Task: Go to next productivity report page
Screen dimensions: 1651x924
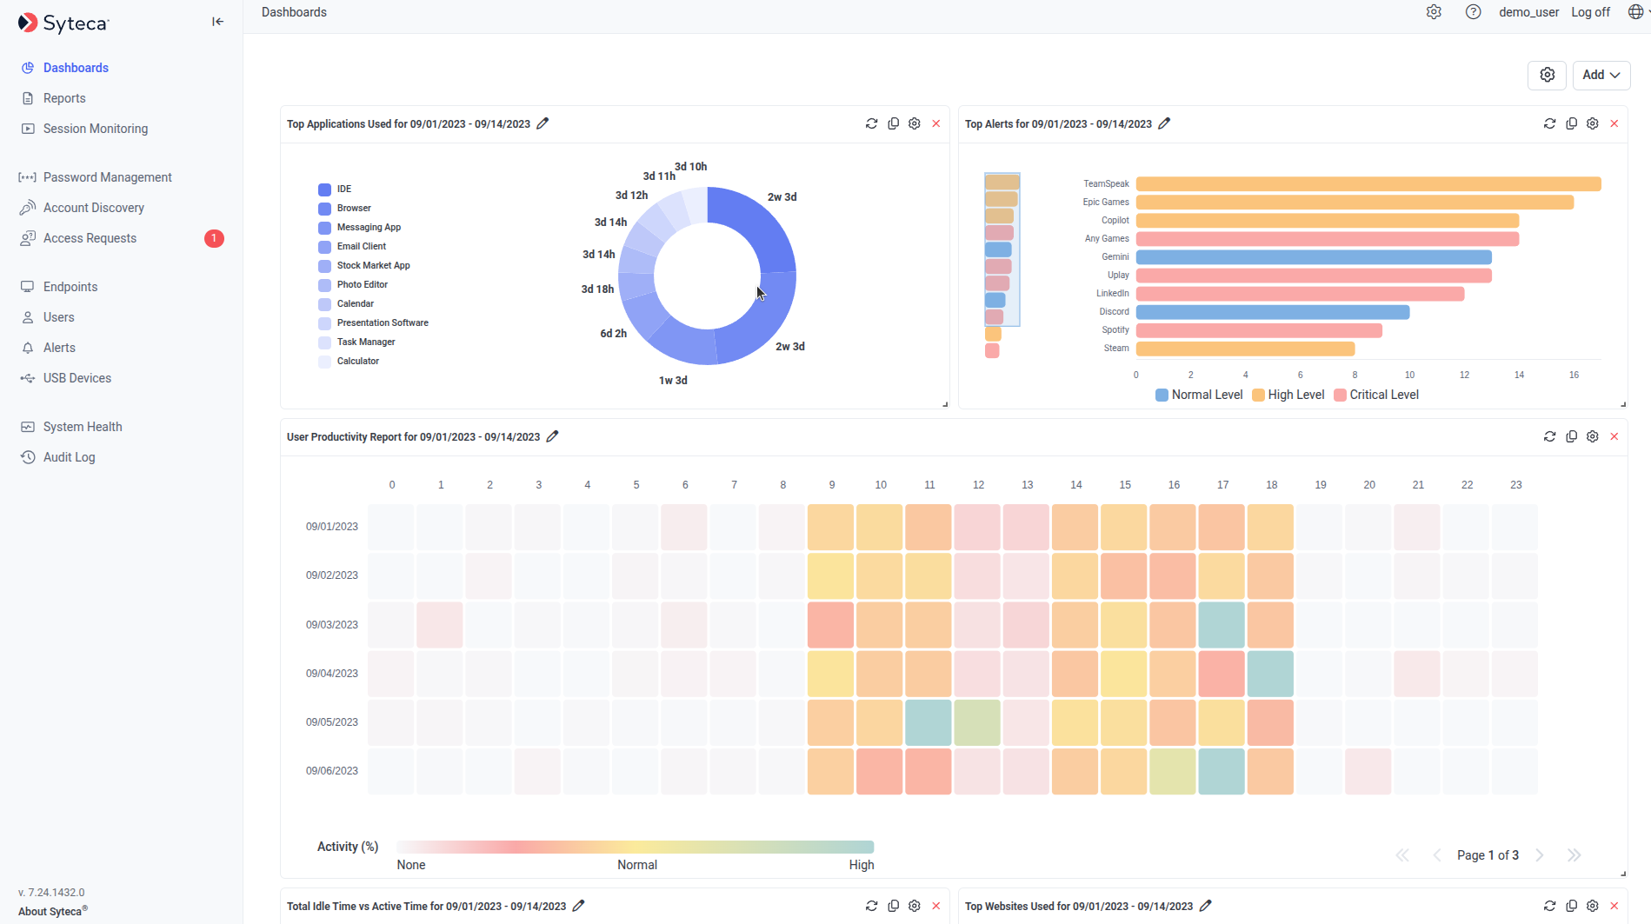Action: pos(1539,855)
